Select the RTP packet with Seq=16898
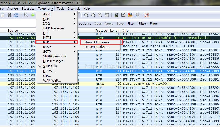 pyautogui.click(x=110, y=113)
